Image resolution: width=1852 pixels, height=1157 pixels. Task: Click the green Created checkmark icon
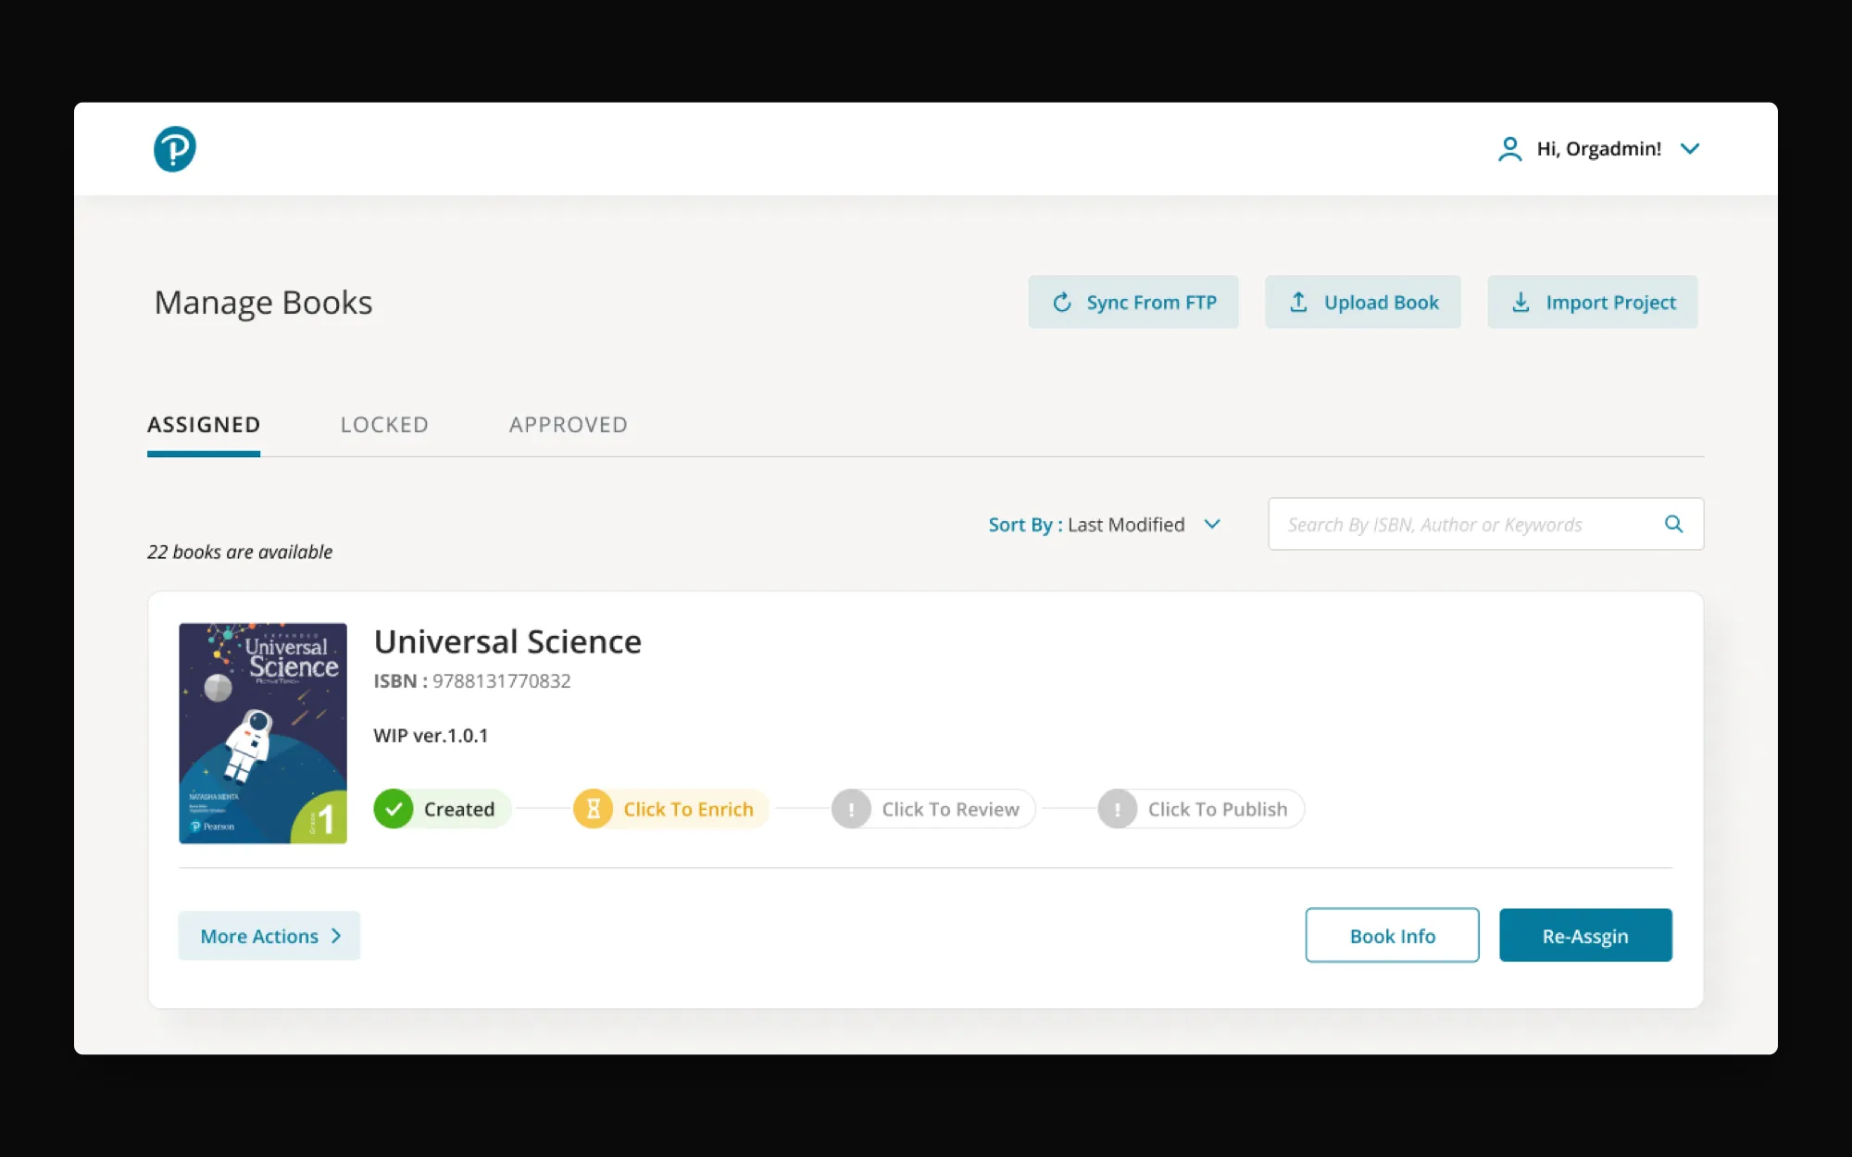pyautogui.click(x=394, y=809)
